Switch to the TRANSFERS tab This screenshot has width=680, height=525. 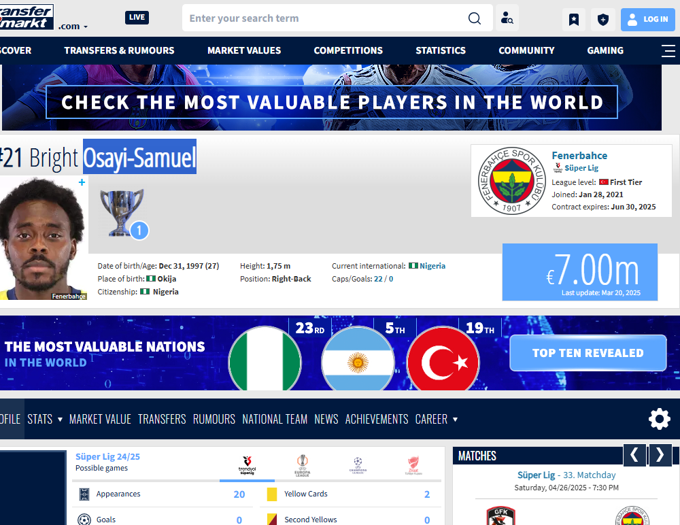[162, 419]
